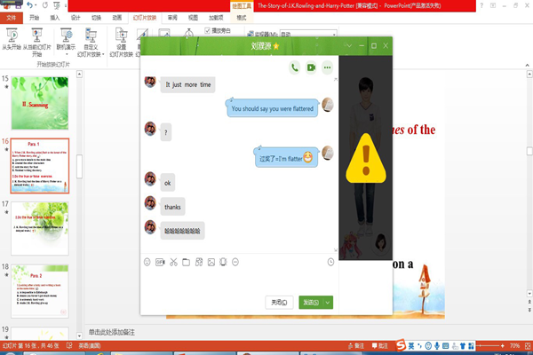Image resolution: width=533 pixels, height=355 pixels.
Task: Open message history clock icon
Action: pos(330,262)
